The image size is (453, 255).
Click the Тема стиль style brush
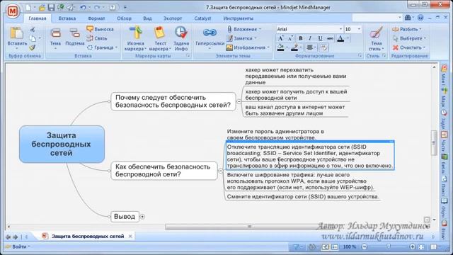coord(376,33)
